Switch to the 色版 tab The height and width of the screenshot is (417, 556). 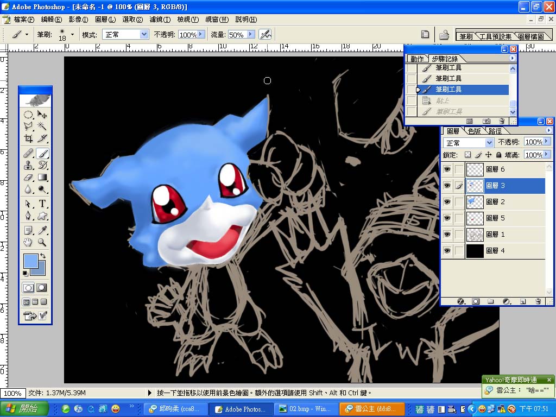(x=474, y=131)
